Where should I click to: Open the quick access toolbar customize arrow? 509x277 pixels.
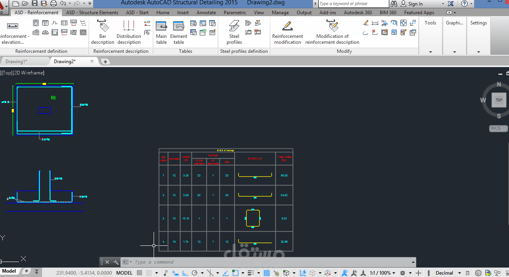90,4
